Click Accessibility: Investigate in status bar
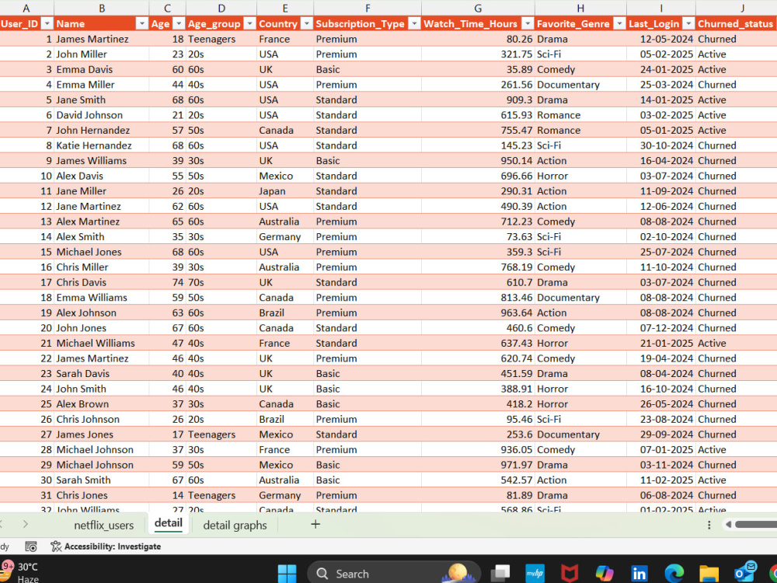 (106, 546)
